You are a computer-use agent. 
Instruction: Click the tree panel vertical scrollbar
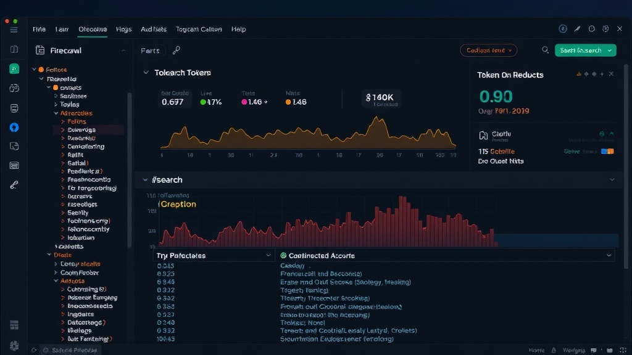coord(129,169)
